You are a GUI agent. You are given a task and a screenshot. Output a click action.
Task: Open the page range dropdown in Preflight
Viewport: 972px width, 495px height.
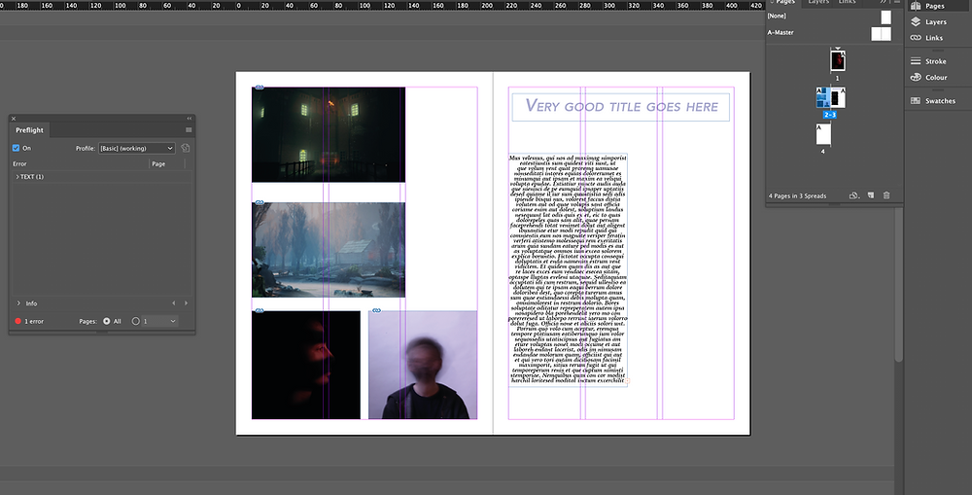(160, 321)
